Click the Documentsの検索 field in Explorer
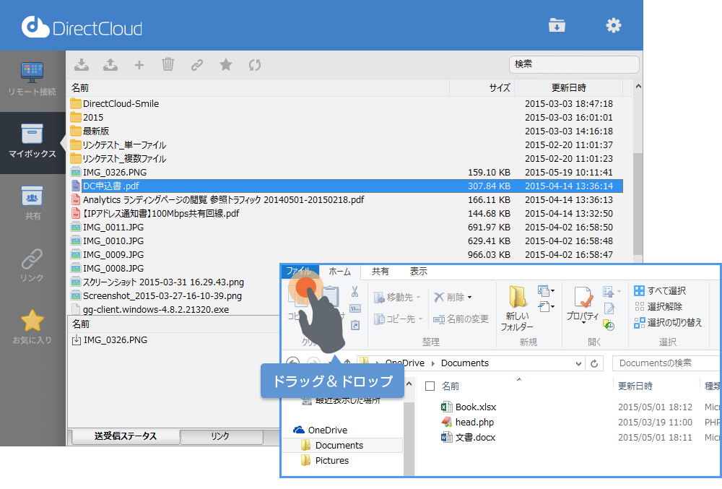 (666, 363)
